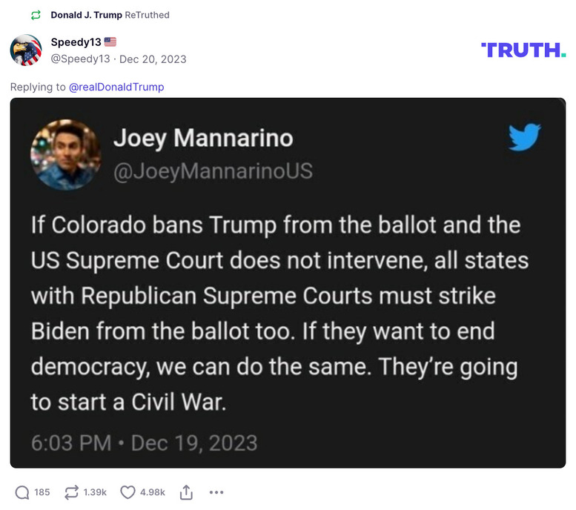Click the US flag emoji beside Speedy13
Viewport: 576px width, 510px height.
coord(110,42)
